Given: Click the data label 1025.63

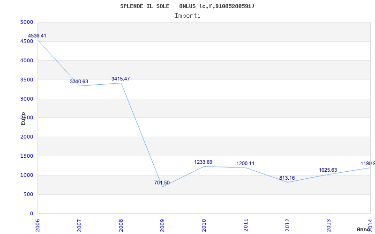Looking at the screenshot, I should pyautogui.click(x=328, y=170).
